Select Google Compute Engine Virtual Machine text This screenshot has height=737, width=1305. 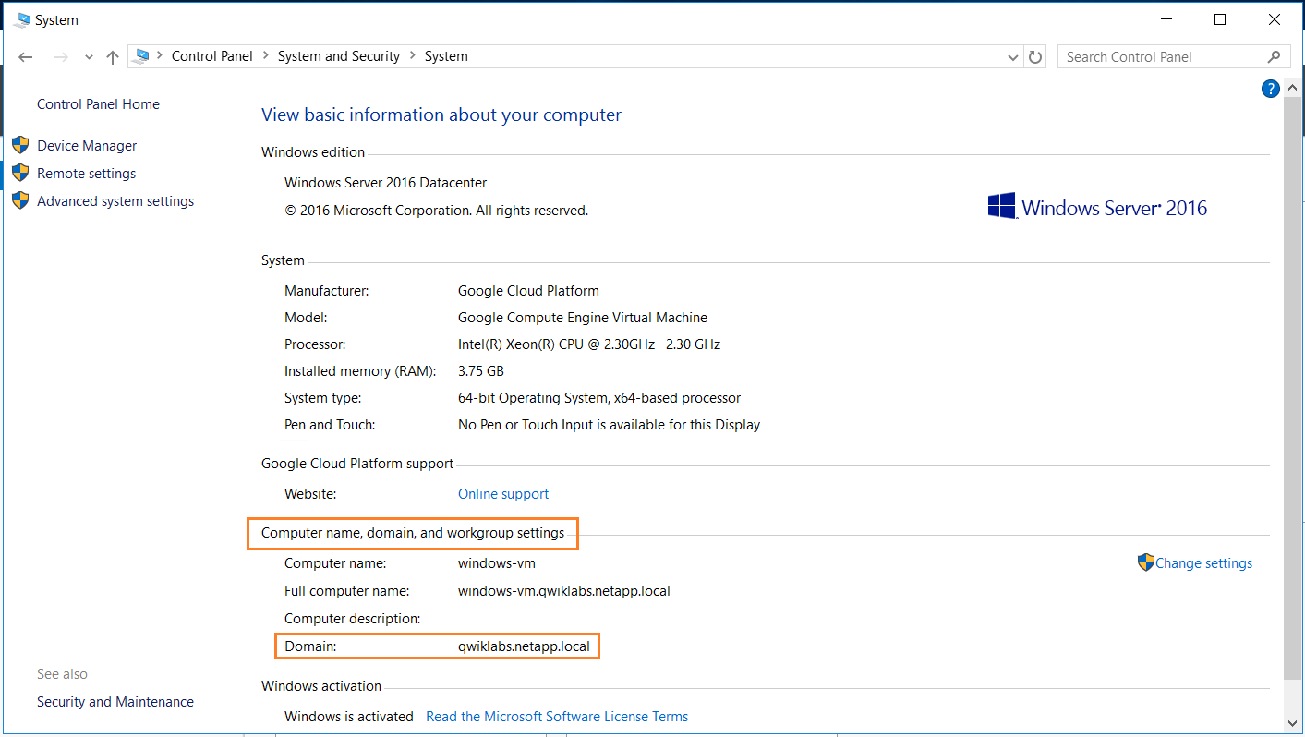point(583,318)
